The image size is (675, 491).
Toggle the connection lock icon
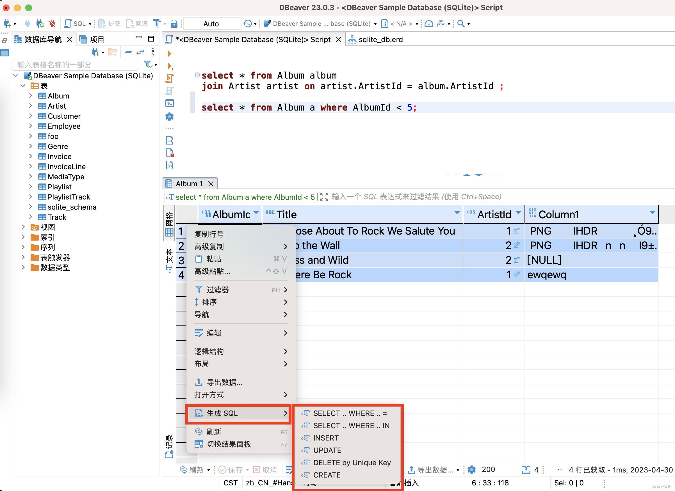coord(174,24)
